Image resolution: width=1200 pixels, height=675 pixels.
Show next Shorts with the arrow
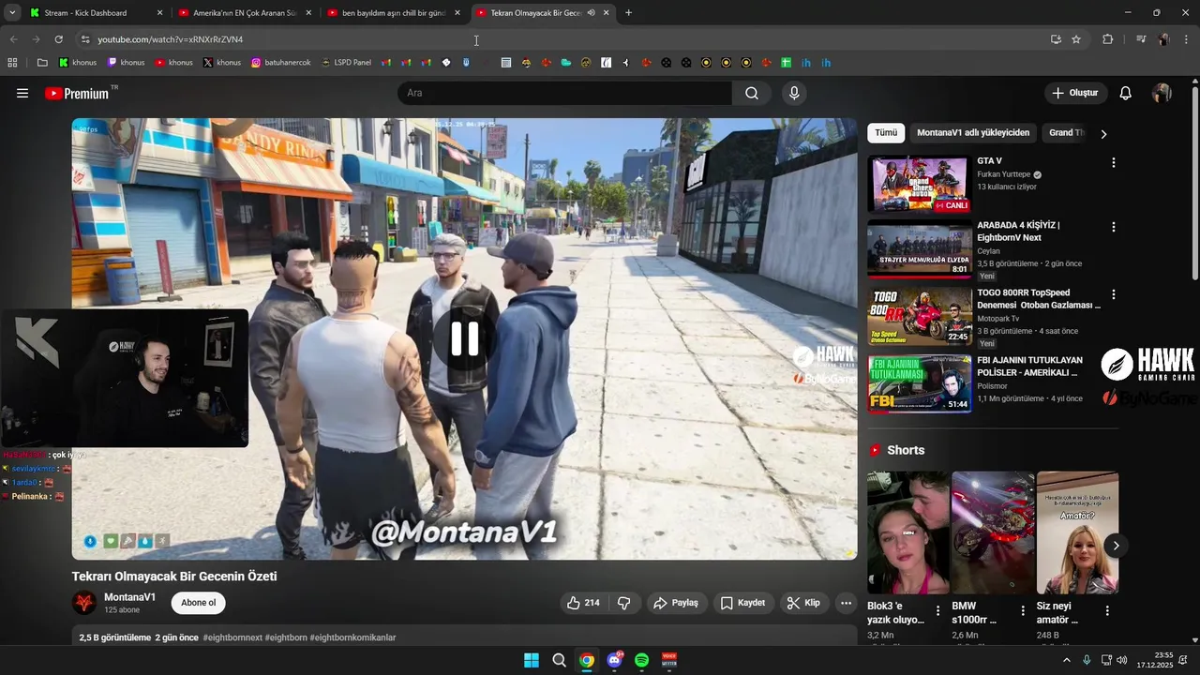[1116, 545]
